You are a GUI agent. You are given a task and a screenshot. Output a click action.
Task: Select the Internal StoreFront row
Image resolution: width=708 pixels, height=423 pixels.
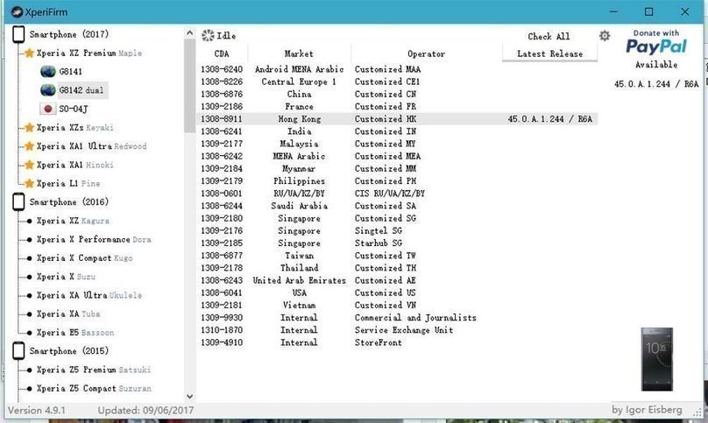coord(397,342)
